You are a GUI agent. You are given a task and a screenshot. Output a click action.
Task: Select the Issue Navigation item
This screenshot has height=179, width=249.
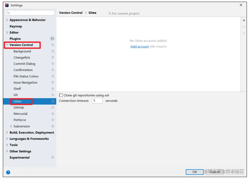(25, 82)
